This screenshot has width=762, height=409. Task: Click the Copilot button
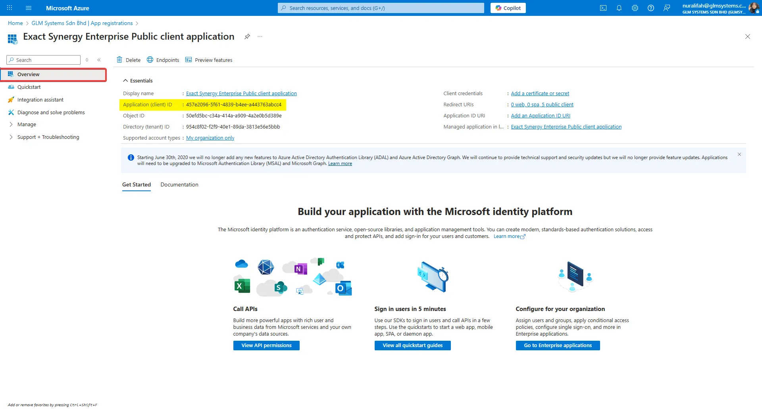(x=508, y=8)
